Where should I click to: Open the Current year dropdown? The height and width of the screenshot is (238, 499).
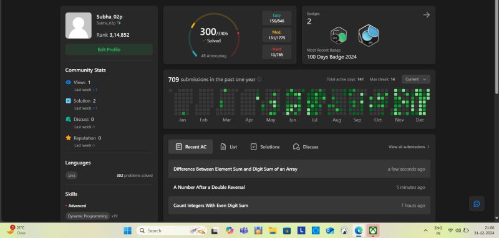click(416, 79)
